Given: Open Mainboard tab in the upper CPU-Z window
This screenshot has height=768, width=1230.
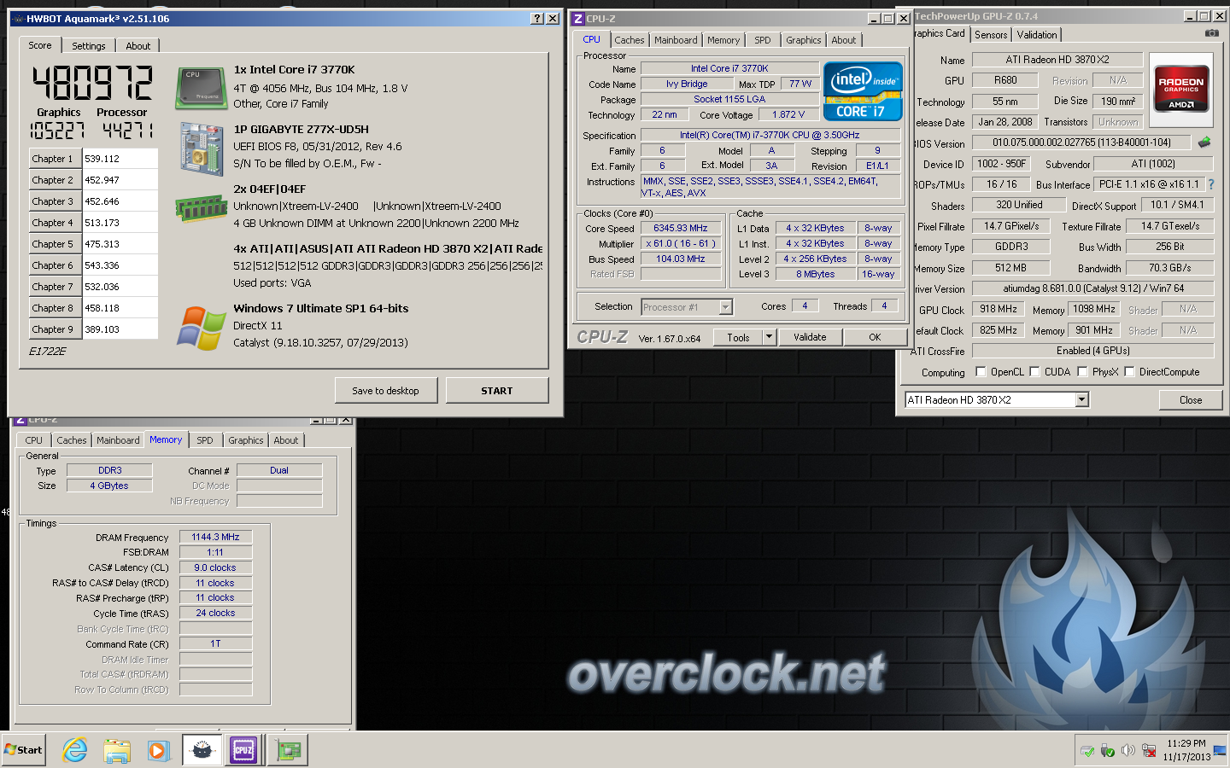Looking at the screenshot, I should (x=676, y=40).
